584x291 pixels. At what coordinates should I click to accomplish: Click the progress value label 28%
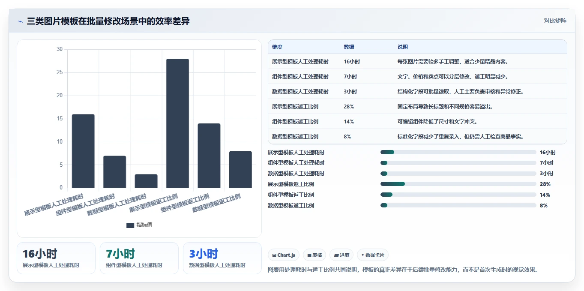coord(545,184)
